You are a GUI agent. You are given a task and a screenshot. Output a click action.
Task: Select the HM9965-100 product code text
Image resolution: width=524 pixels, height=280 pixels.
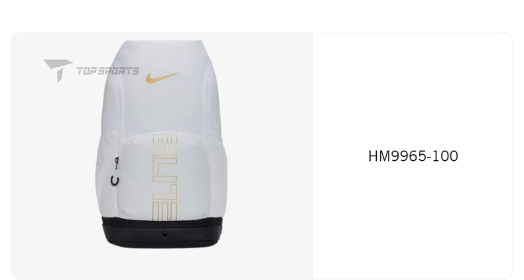tap(413, 156)
